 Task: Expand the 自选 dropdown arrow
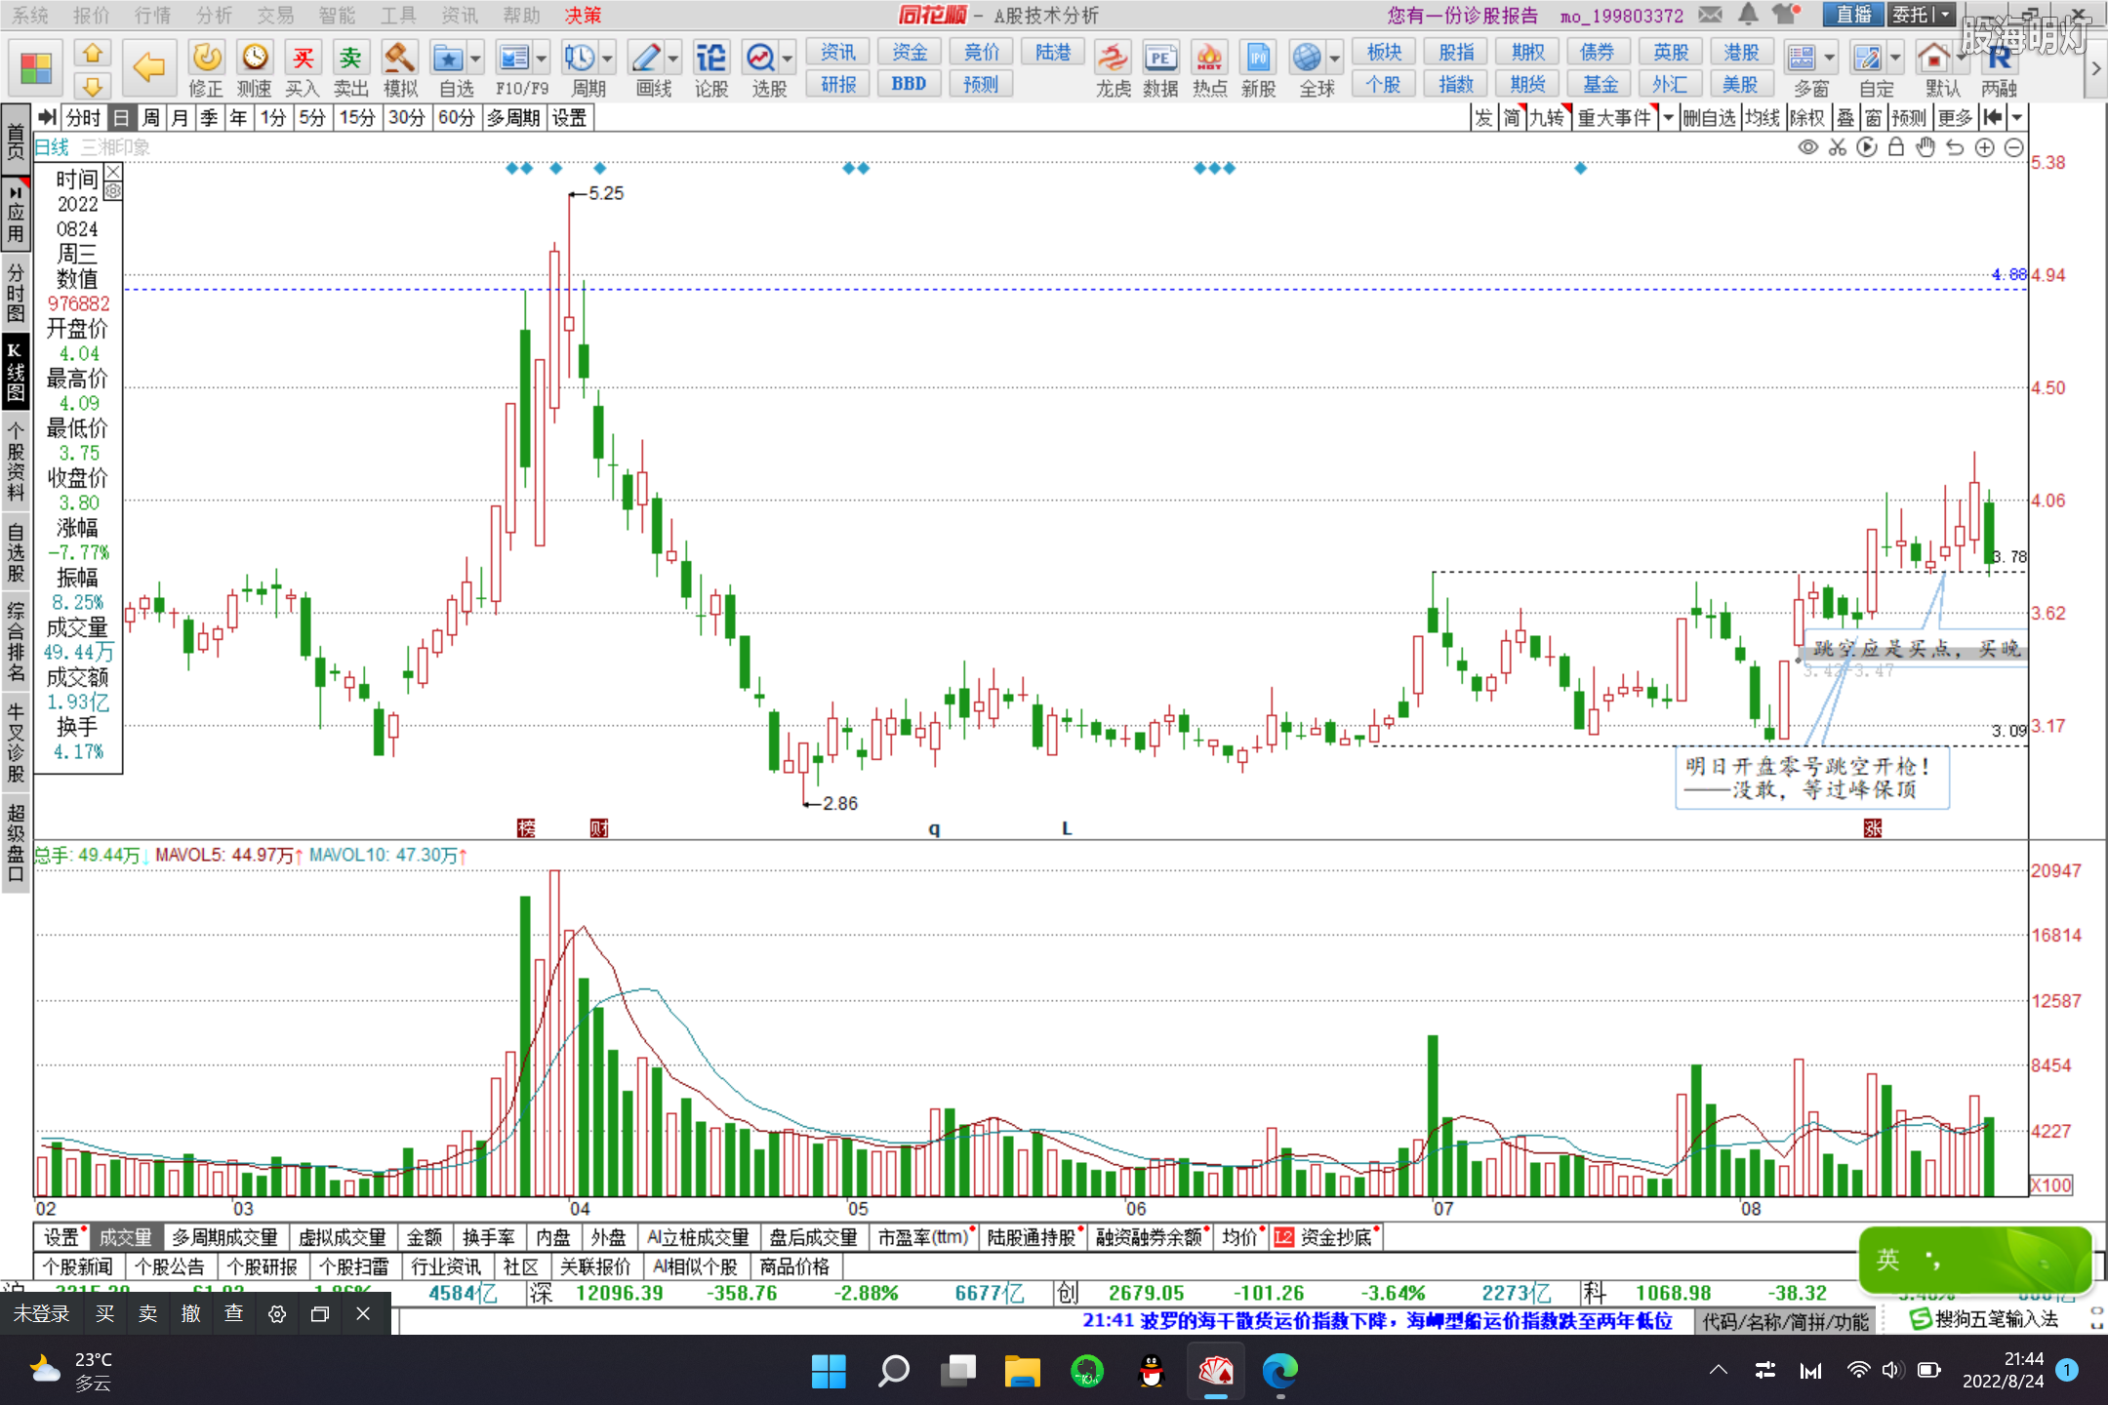475,59
